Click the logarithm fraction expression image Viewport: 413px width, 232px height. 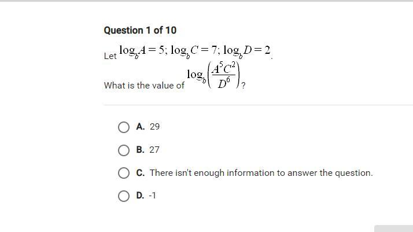pyautogui.click(x=213, y=75)
